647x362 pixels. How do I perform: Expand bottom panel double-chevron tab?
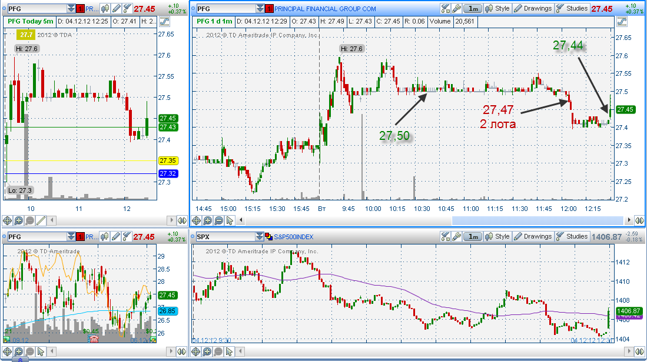click(20, 360)
